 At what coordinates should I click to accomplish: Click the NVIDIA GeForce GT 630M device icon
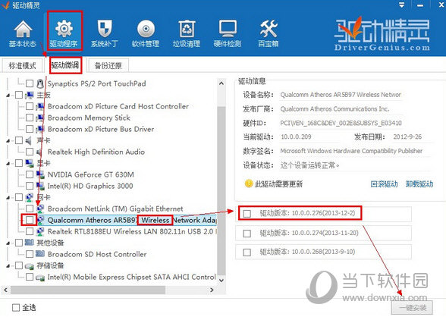click(x=40, y=174)
